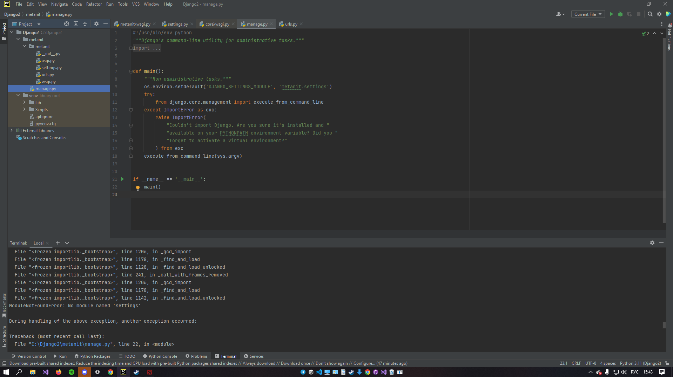Open Structure tool window on left edge
This screenshot has width=673, height=377.
pos(4,336)
